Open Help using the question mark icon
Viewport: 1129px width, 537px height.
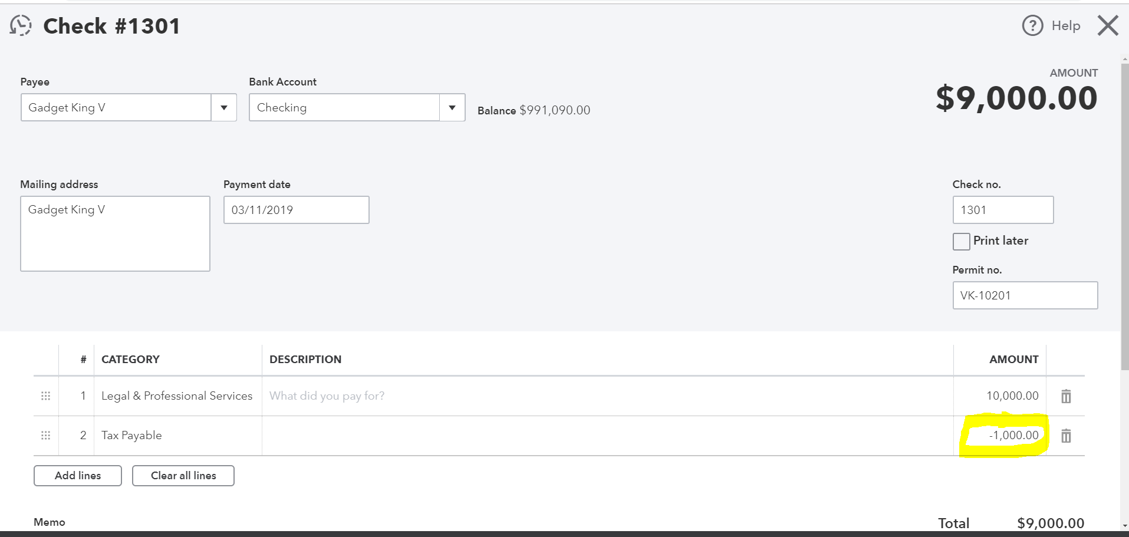point(1032,25)
